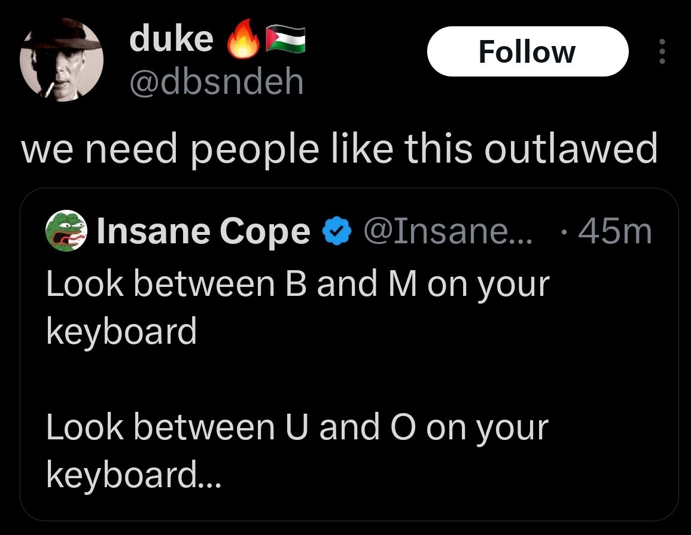Image resolution: width=691 pixels, height=535 pixels.
Task: Click "on your" after "U and O"
Action: pyautogui.click(x=487, y=427)
